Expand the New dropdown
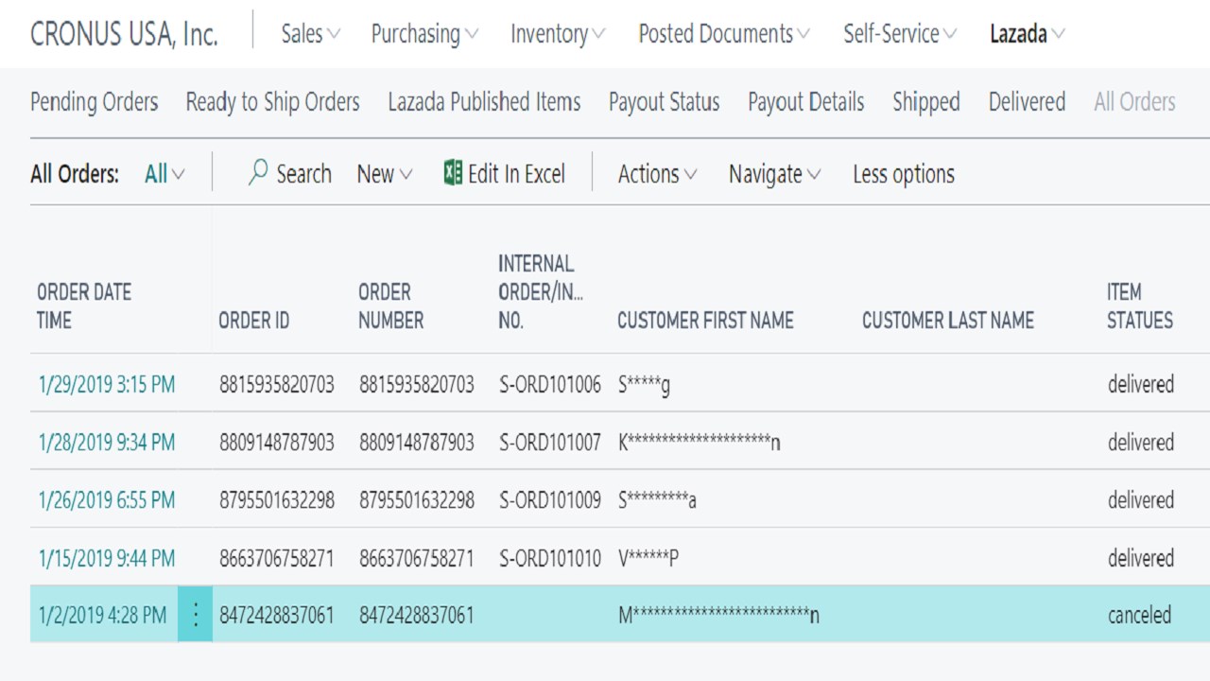This screenshot has width=1210, height=681. pyautogui.click(x=384, y=174)
